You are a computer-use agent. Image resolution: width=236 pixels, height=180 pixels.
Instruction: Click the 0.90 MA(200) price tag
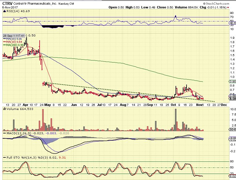233,82
